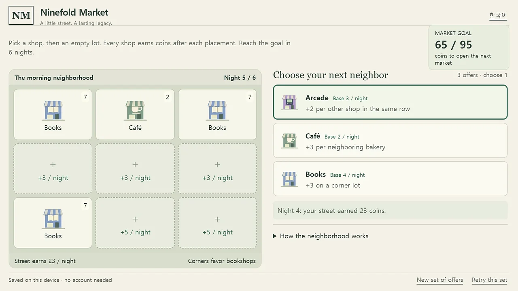Viewport: 518px width, 291px height.
Task: Choose the Café Base 2 offer
Action: [390, 140]
